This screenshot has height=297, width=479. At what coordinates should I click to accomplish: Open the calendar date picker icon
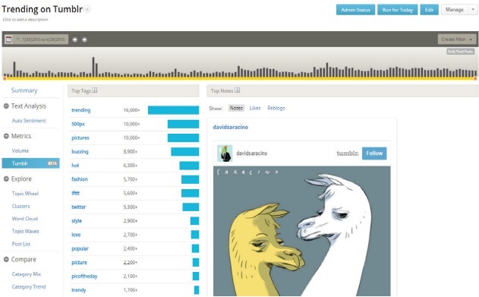[9, 39]
